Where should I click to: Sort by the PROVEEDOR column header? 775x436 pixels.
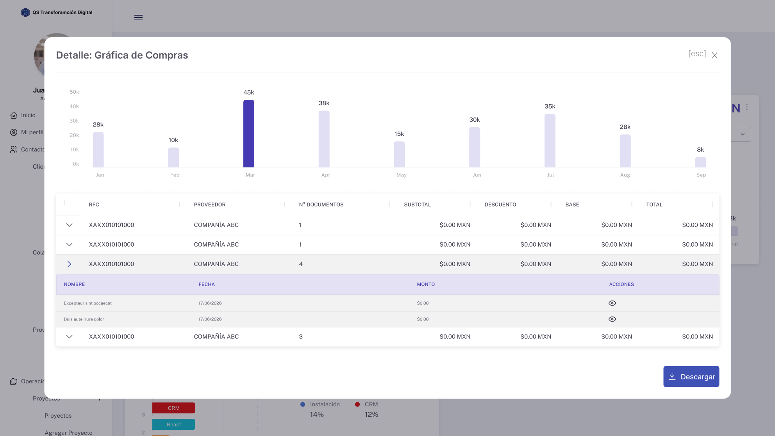pyautogui.click(x=209, y=205)
